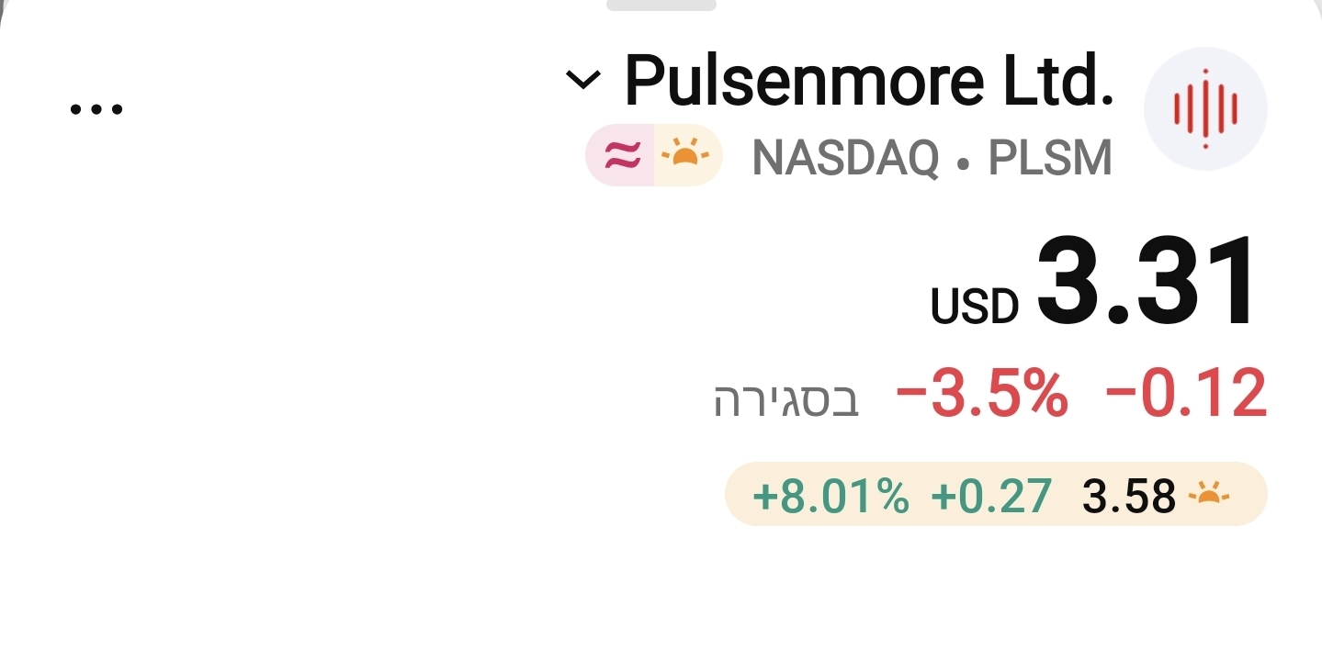Image resolution: width=1322 pixels, height=672 pixels.
Task: Tap the Pulsenmore red waveform logo
Action: 1205,109
